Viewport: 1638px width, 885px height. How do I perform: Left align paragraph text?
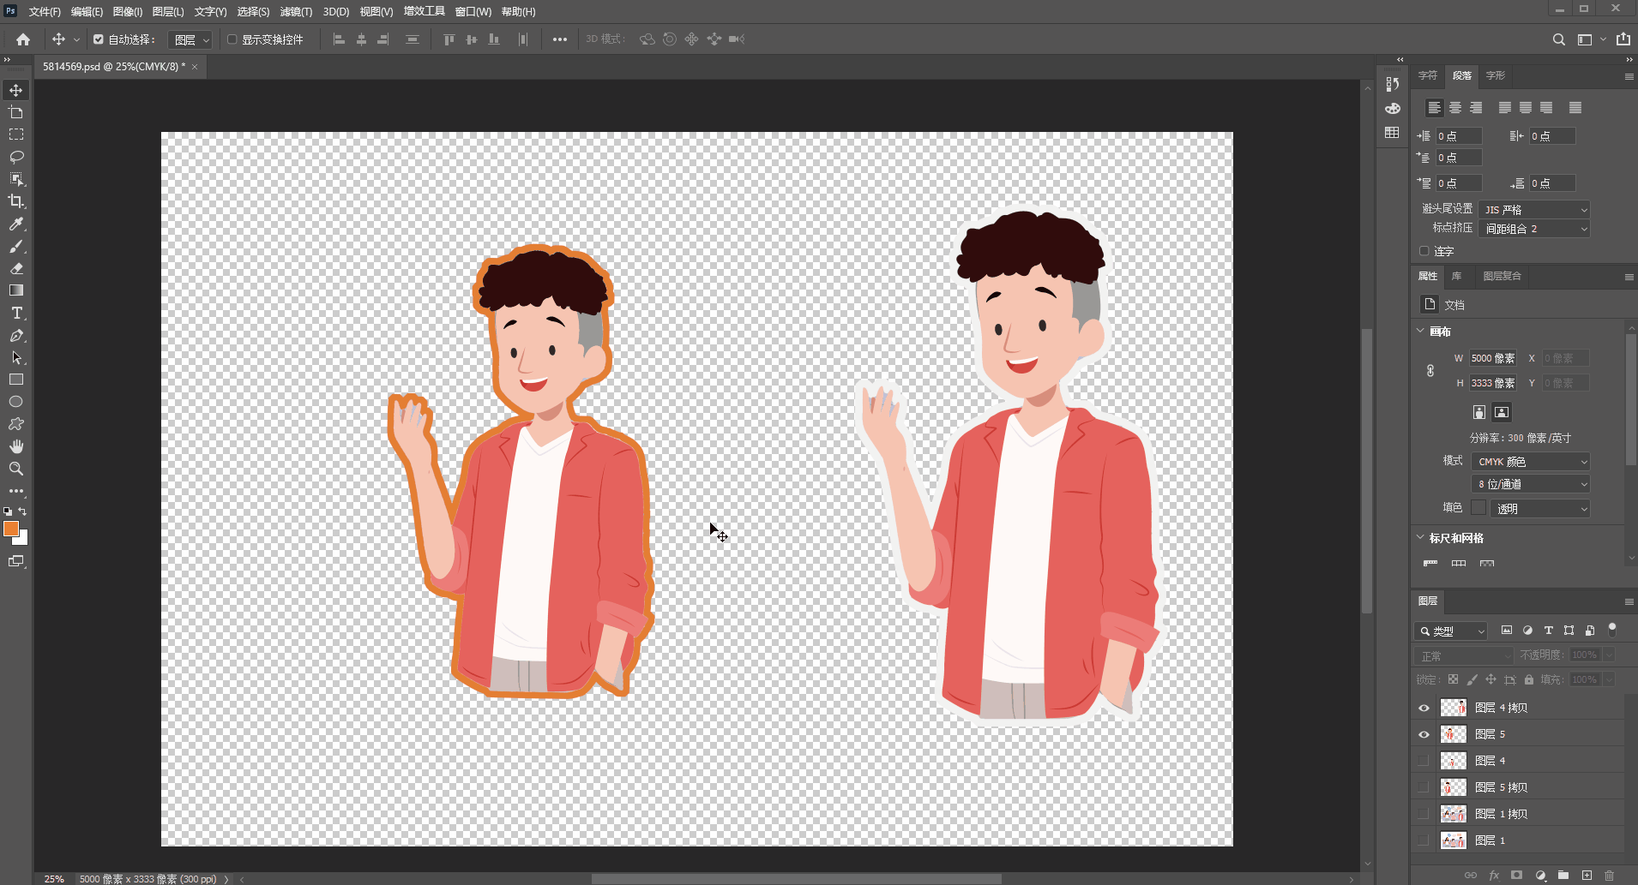click(x=1434, y=108)
